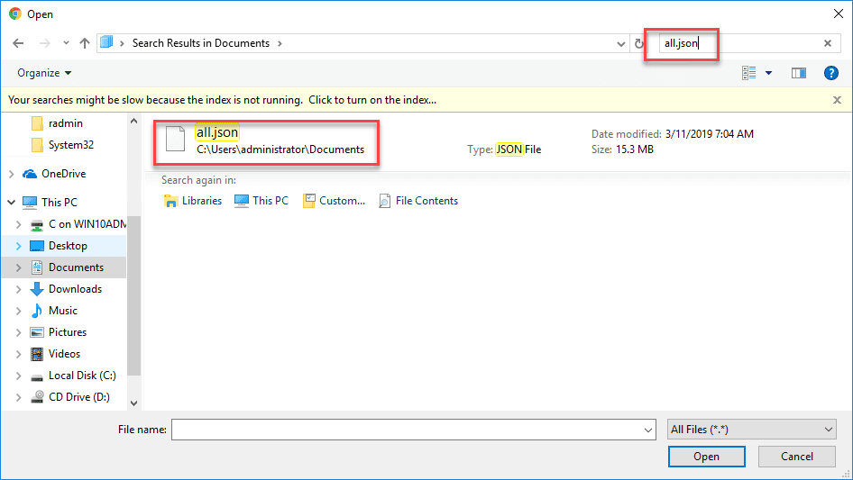Search again in This PC
Viewport: 853px width, 480px height.
261,201
